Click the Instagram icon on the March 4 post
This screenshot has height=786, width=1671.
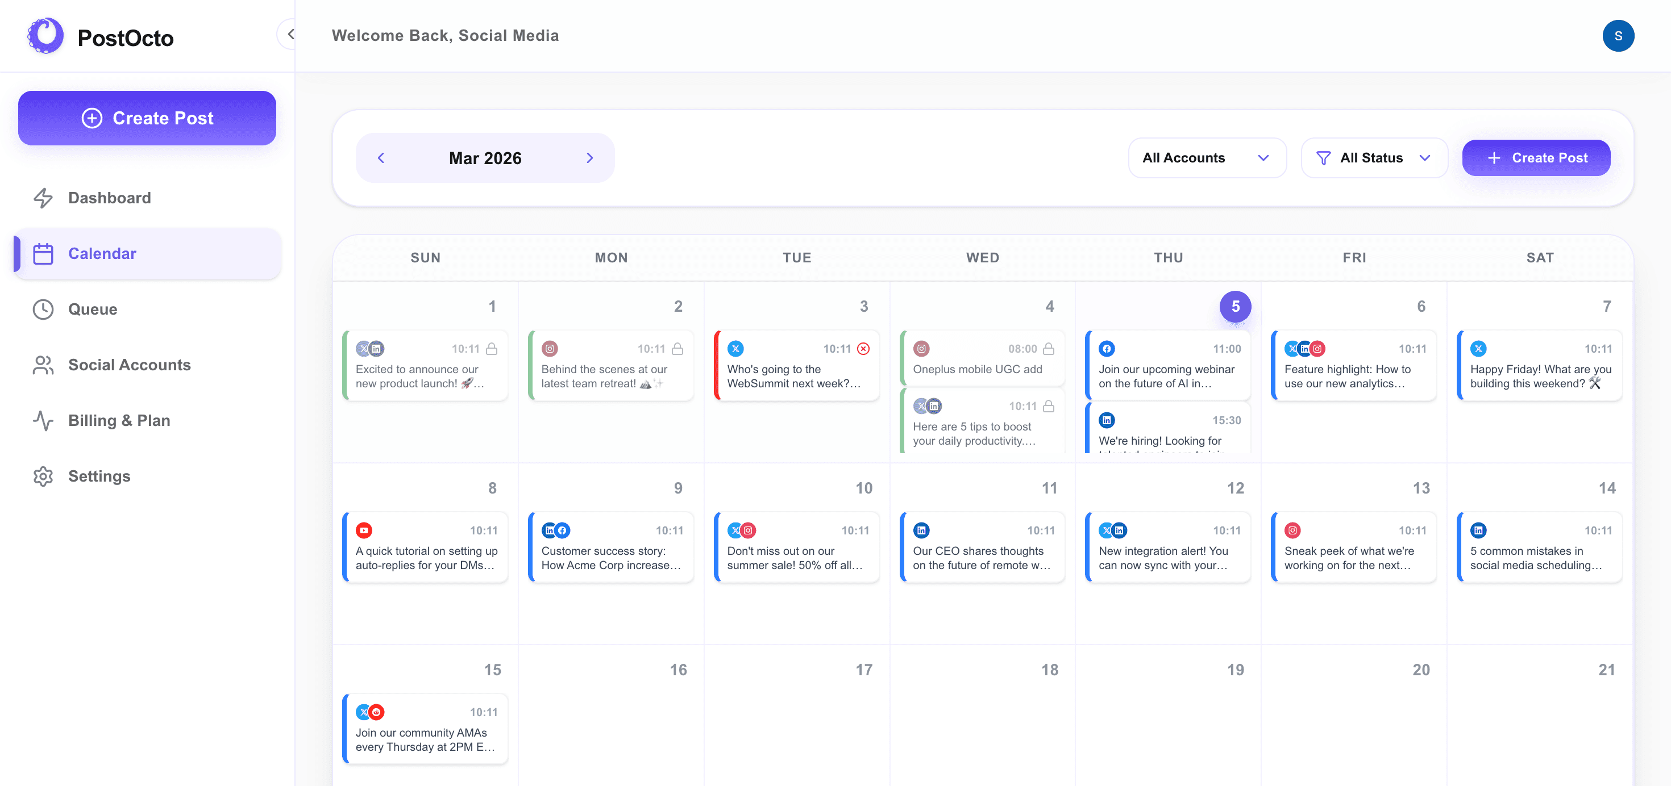(921, 348)
